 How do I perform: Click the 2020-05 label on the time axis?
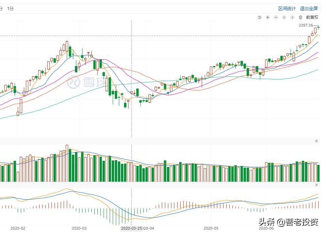[211, 228]
